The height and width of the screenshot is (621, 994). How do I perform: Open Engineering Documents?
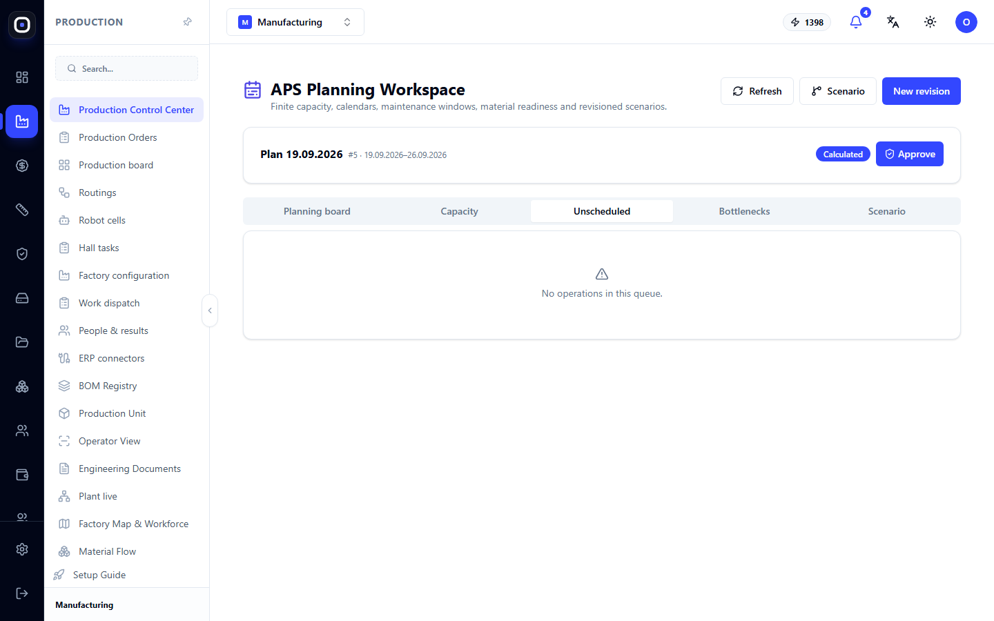(127, 469)
